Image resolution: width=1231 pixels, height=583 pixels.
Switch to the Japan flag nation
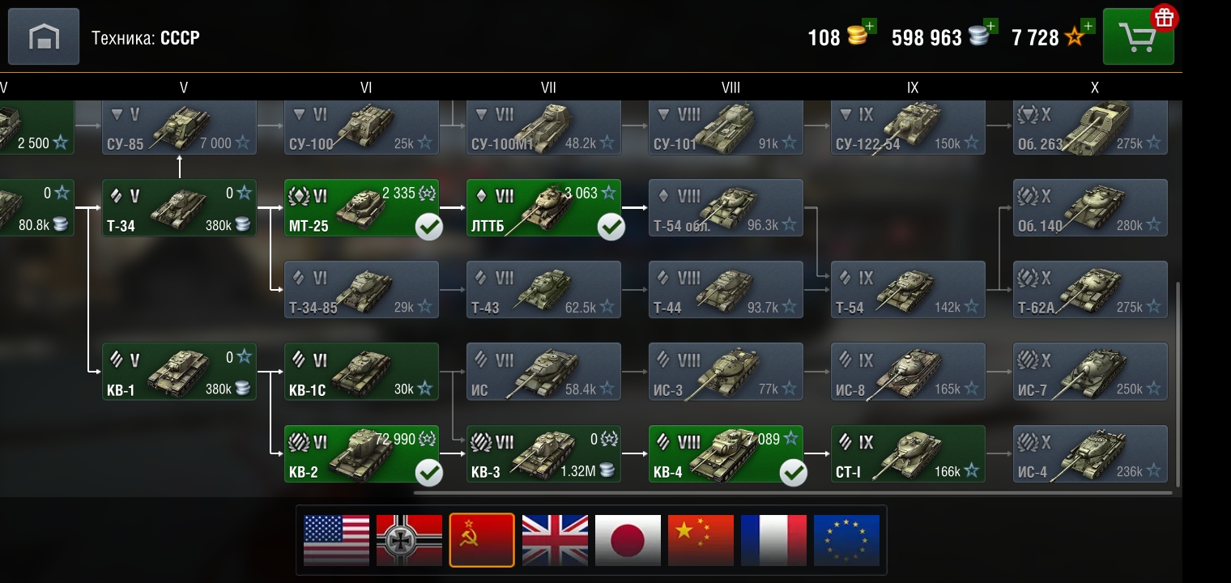[628, 540]
